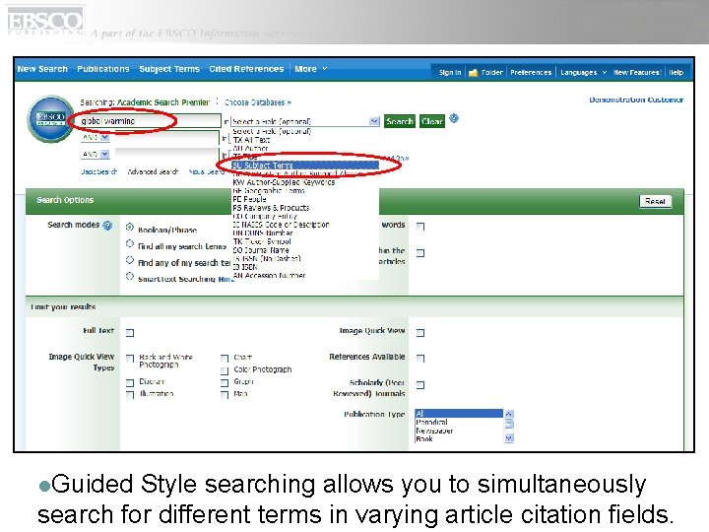This screenshot has width=709, height=532.
Task: Open Preferences link
Action: pyautogui.click(x=531, y=72)
